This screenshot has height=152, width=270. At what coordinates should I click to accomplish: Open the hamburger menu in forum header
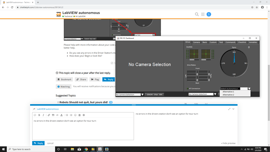pyautogui.click(x=203, y=14)
